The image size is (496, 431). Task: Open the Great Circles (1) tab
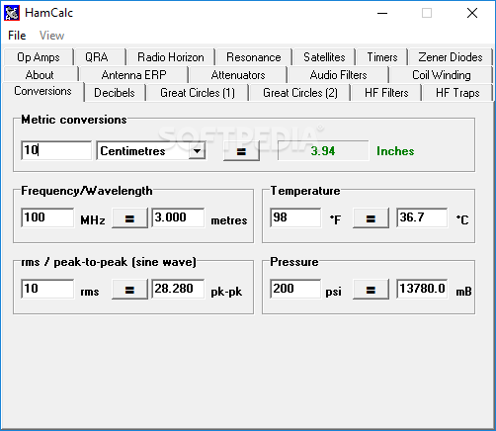click(198, 93)
